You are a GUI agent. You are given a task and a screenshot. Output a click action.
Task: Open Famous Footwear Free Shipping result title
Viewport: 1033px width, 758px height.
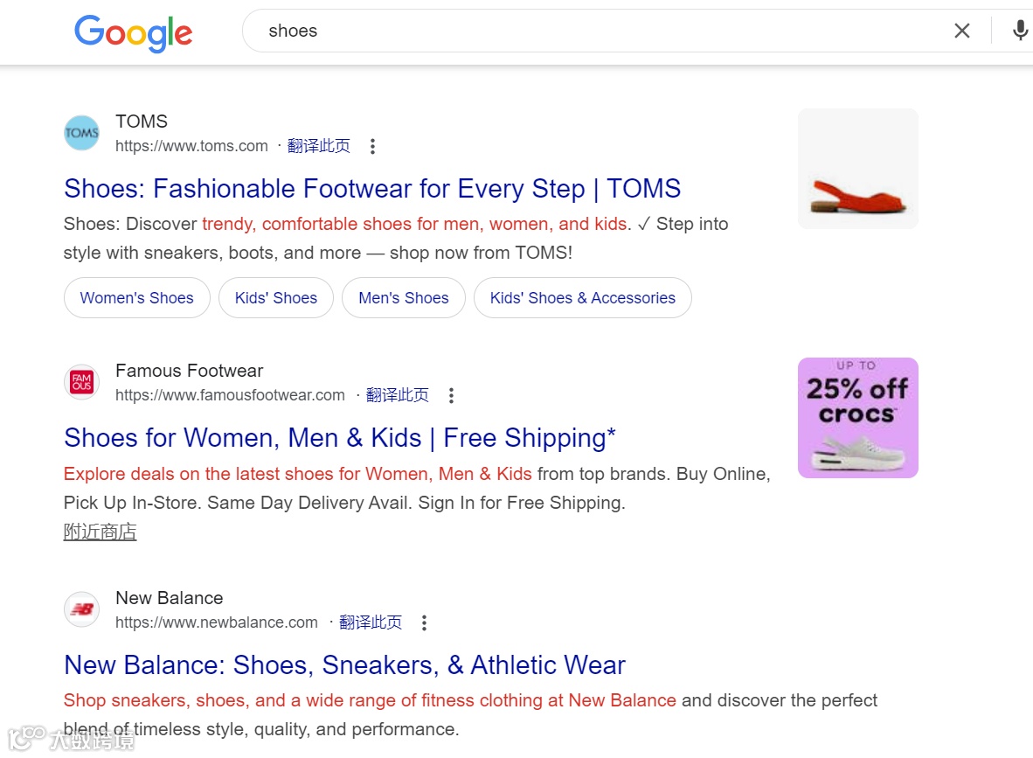pyautogui.click(x=340, y=438)
